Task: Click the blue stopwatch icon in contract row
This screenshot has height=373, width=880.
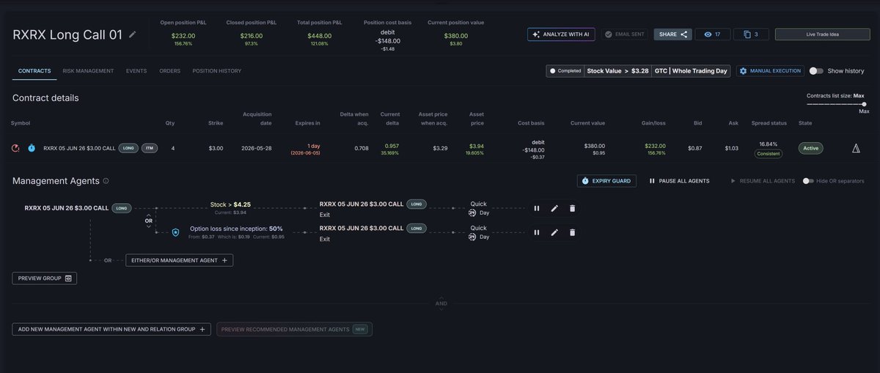Action: 32,148
